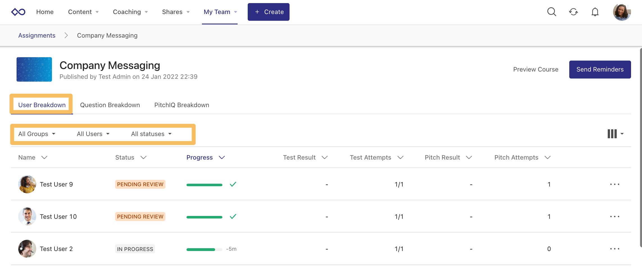Click the Published by Test Admin subtitle

click(128, 77)
